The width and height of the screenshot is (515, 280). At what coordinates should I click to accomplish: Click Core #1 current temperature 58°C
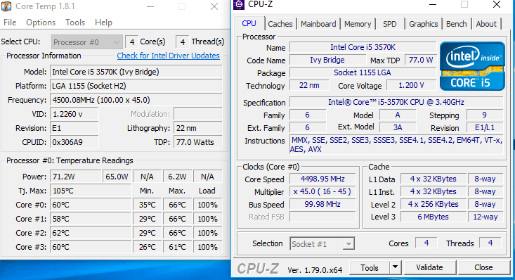(91, 219)
